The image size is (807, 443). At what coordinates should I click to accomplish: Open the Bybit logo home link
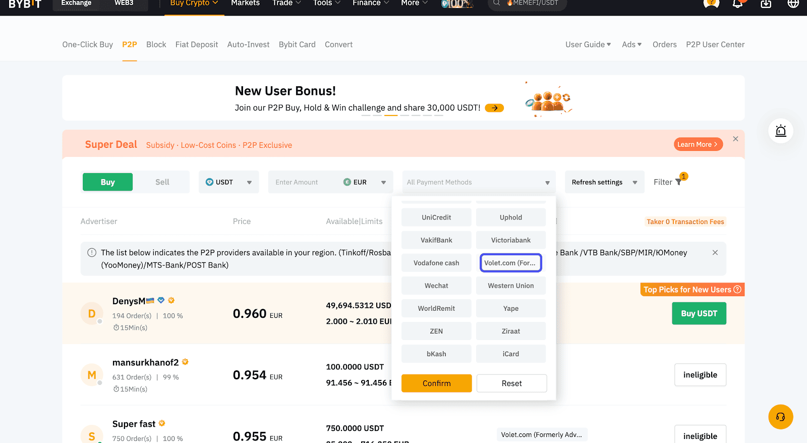25,4
